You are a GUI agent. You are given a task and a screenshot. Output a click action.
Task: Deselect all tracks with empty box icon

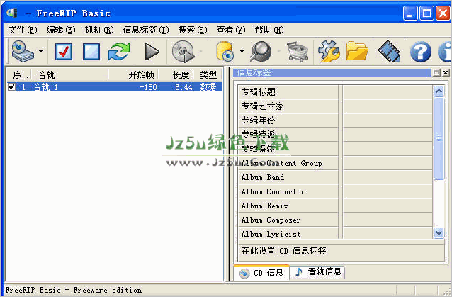(x=91, y=52)
